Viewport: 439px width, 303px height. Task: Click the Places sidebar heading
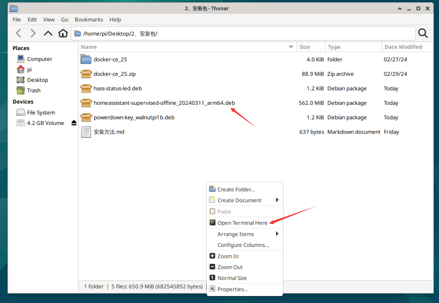point(21,48)
